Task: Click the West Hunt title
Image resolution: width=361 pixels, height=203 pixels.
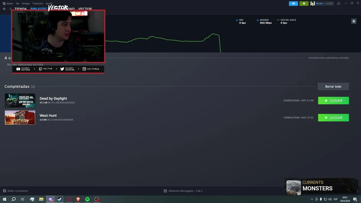Action: point(48,116)
